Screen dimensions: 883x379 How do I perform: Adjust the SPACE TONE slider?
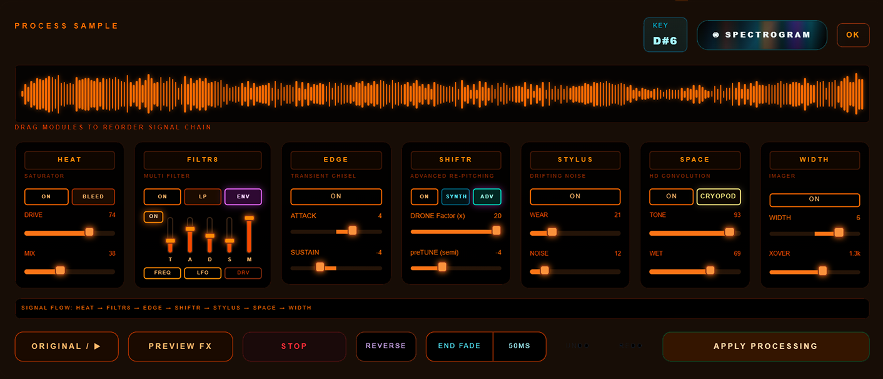click(695, 233)
